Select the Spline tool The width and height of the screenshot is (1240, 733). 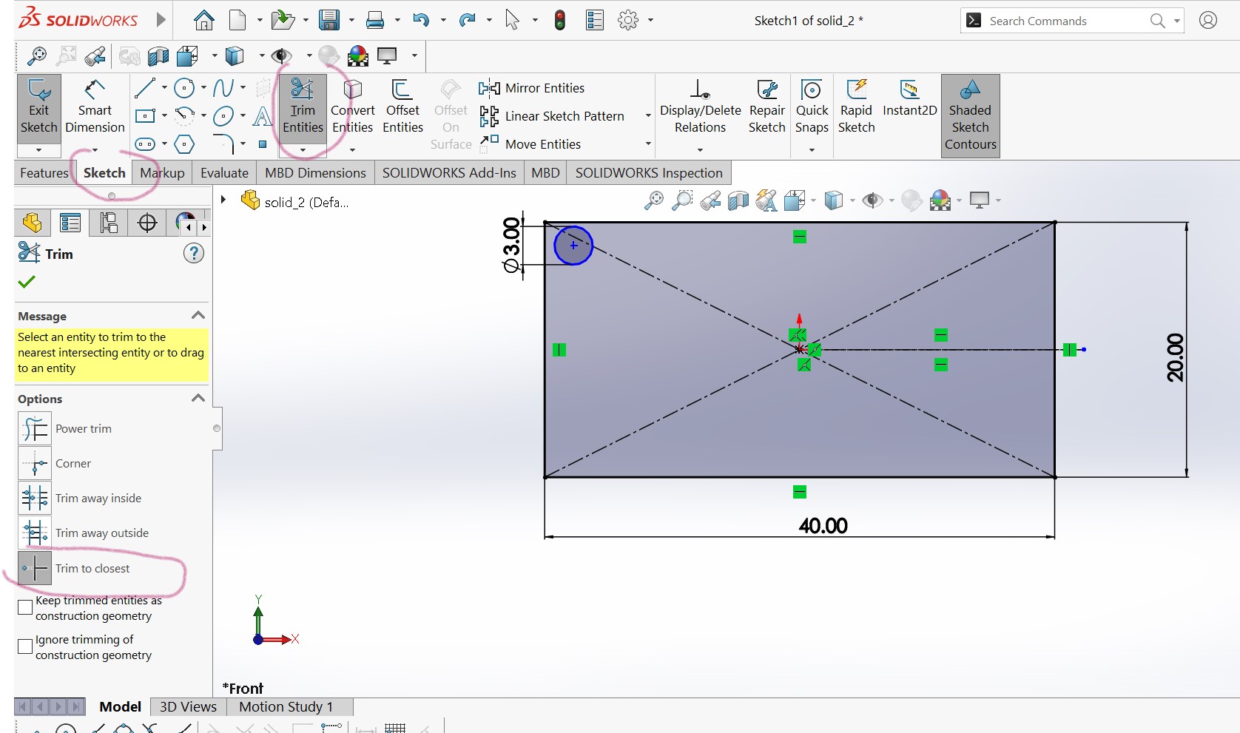pyautogui.click(x=223, y=89)
